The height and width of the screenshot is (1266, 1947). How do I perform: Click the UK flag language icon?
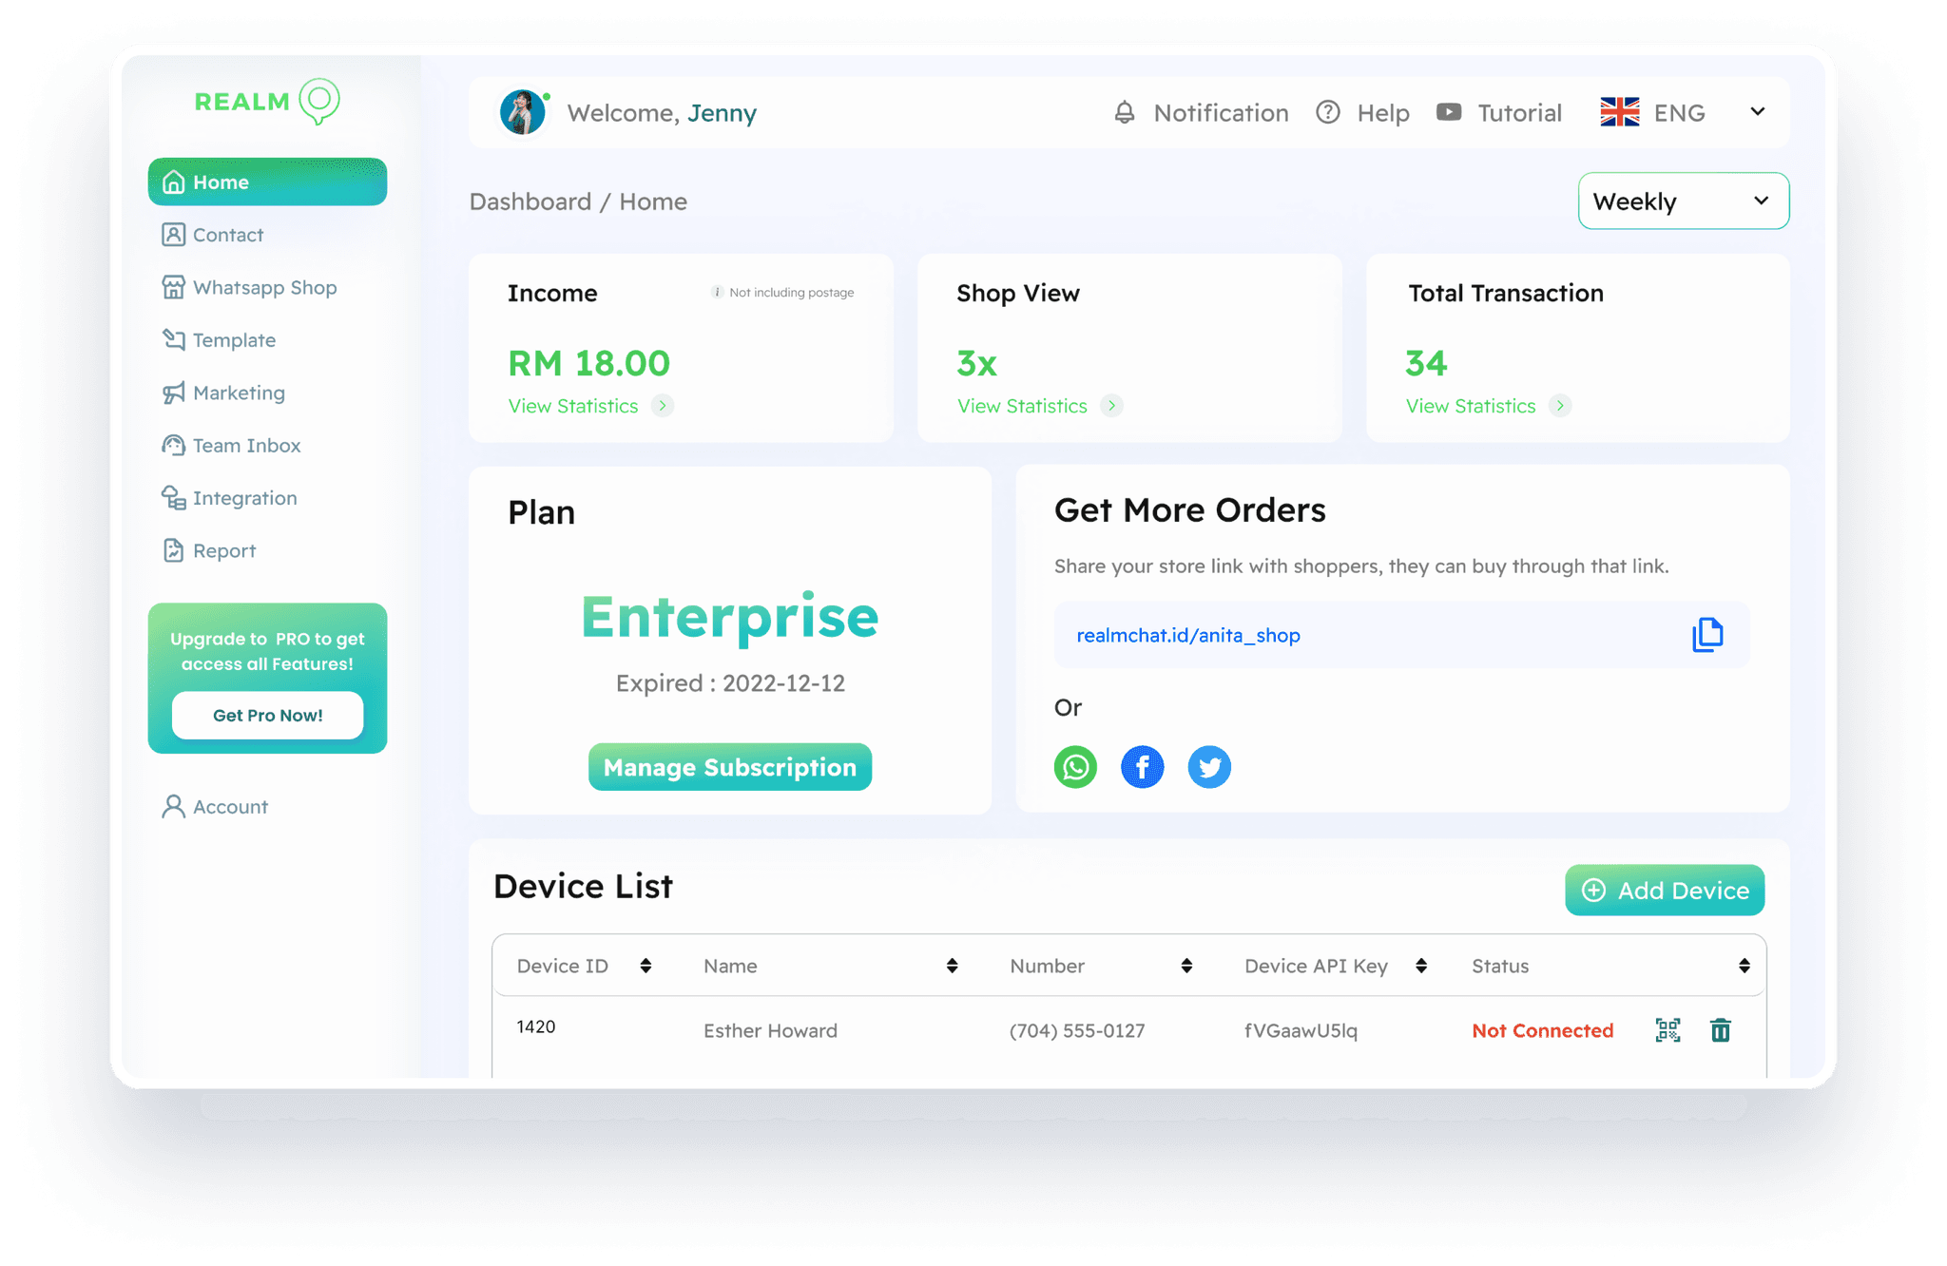click(x=1620, y=112)
